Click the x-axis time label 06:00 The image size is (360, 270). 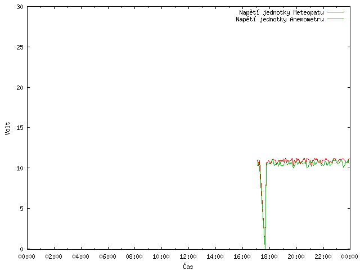pos(107,256)
